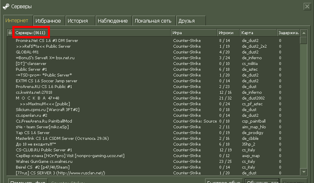Viewport: 314px width, 183px height.
Task: Click the scrollbar up arrow
Action: click(x=304, y=33)
